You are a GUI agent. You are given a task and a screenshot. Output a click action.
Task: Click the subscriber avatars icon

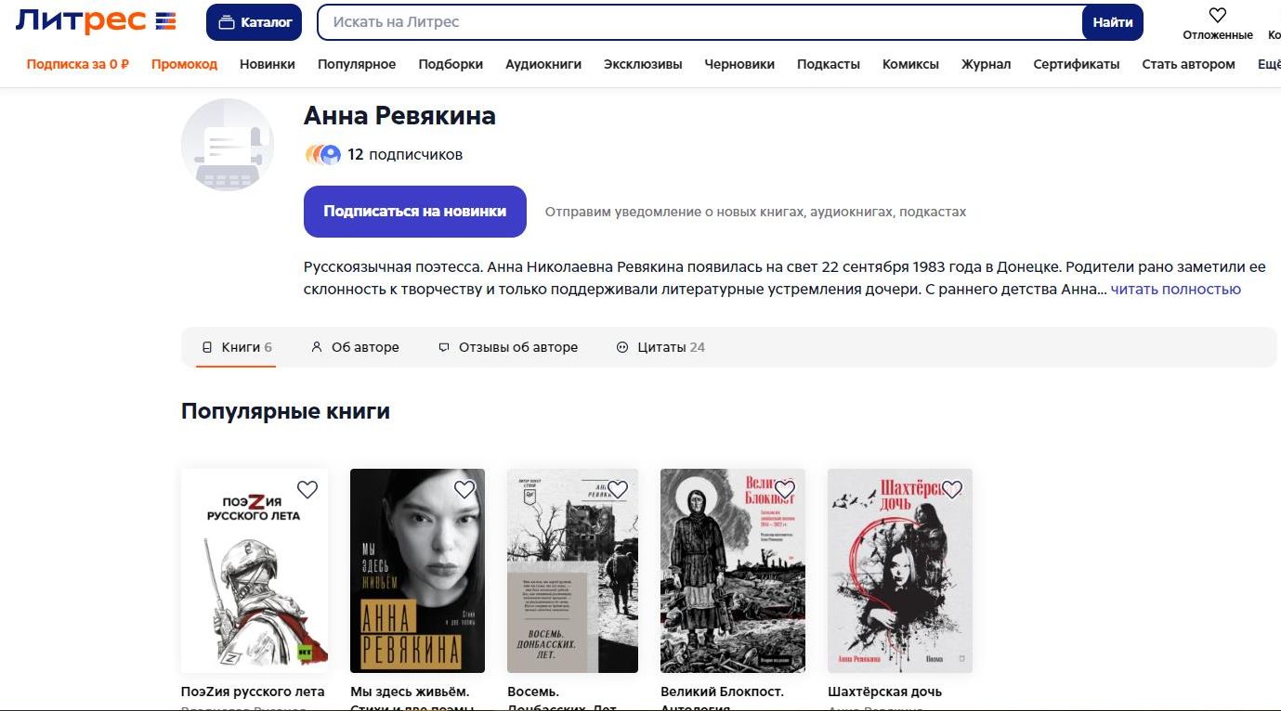[323, 154]
